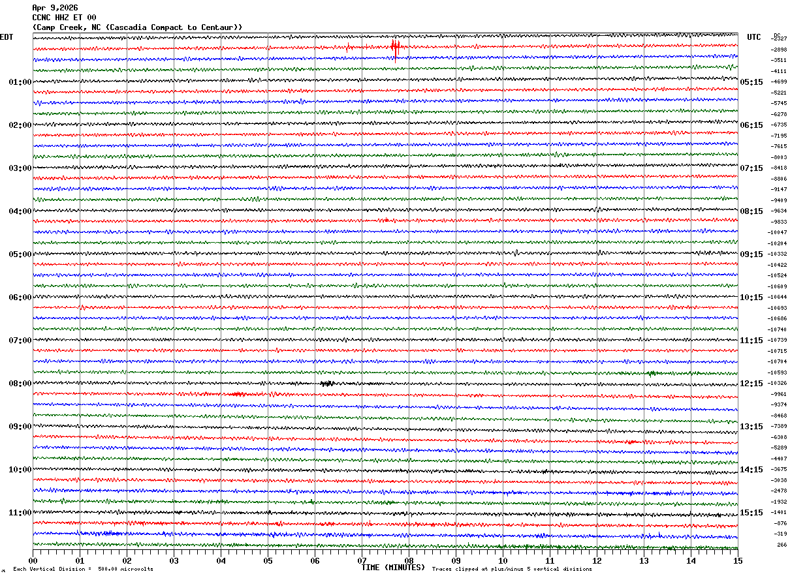Click the '10:15' UTC time label

(751, 297)
